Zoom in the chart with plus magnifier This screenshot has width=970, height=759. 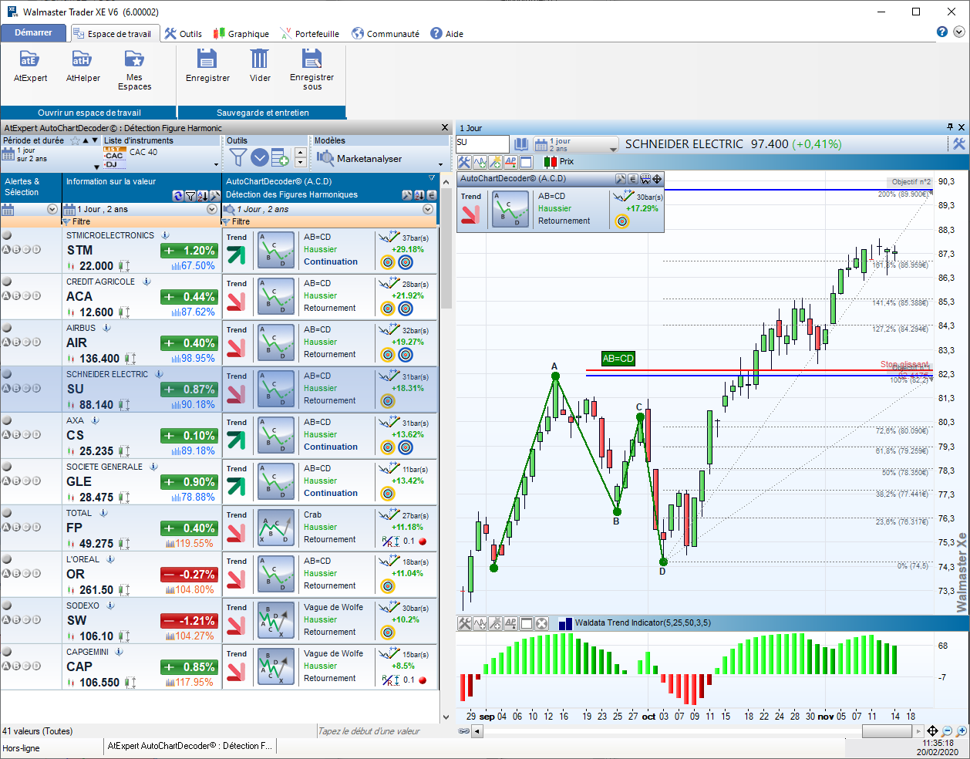click(962, 730)
